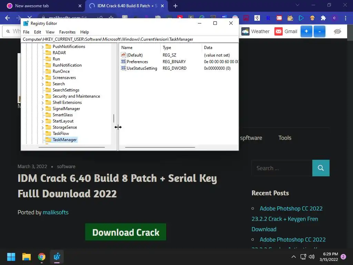
Task: Expand the PushNotifications key
Action: point(42,47)
